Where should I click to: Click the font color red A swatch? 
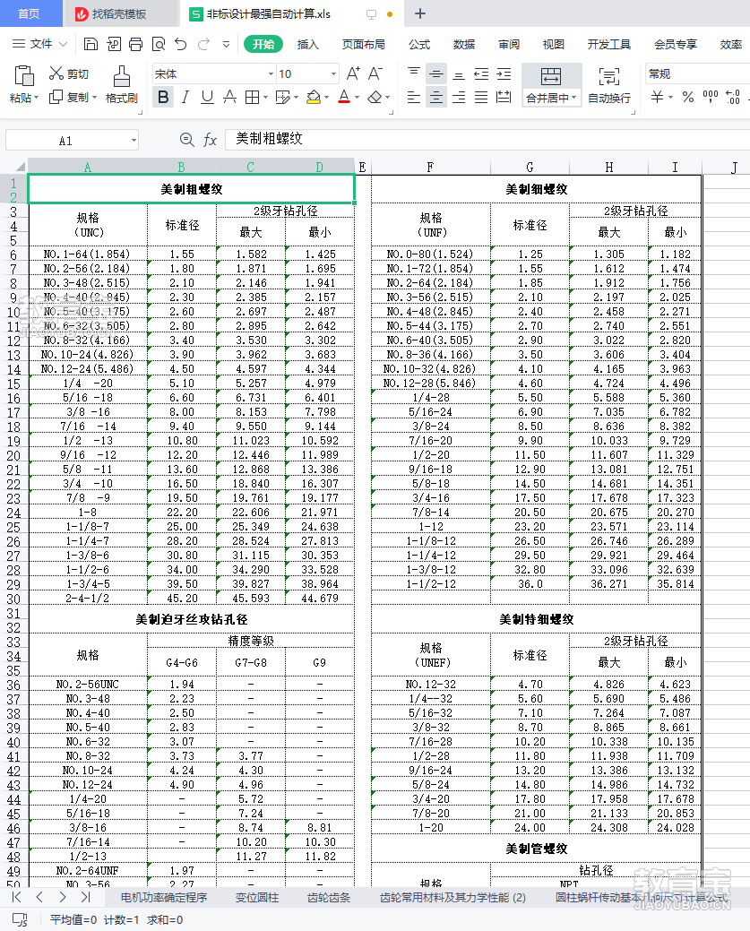pos(344,97)
